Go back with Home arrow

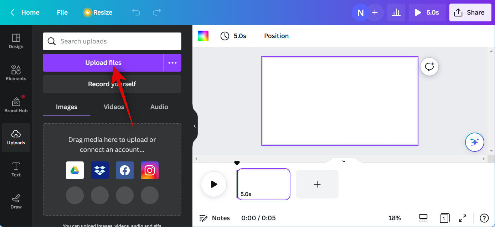(24, 12)
